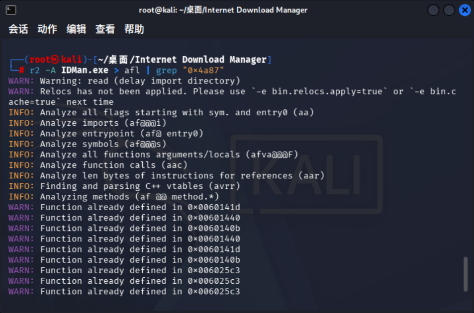This screenshot has height=313, width=474.
Task: Open the 编辑 menu
Action: click(x=76, y=29)
